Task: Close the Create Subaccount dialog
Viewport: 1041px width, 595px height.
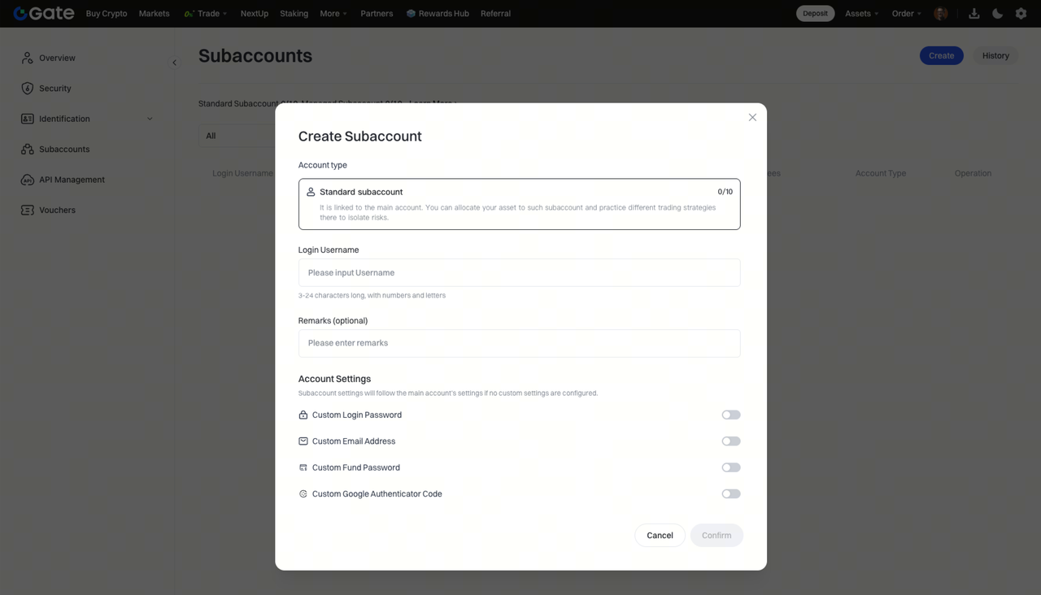Action: [x=752, y=117]
